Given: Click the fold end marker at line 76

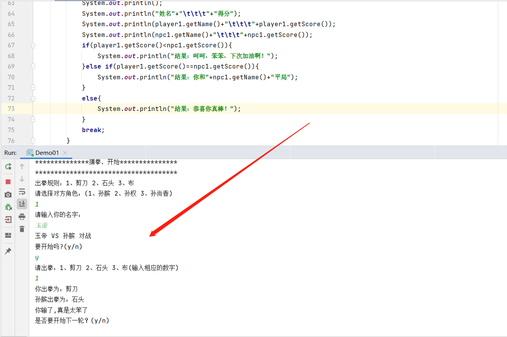Looking at the screenshot, I should (x=33, y=141).
